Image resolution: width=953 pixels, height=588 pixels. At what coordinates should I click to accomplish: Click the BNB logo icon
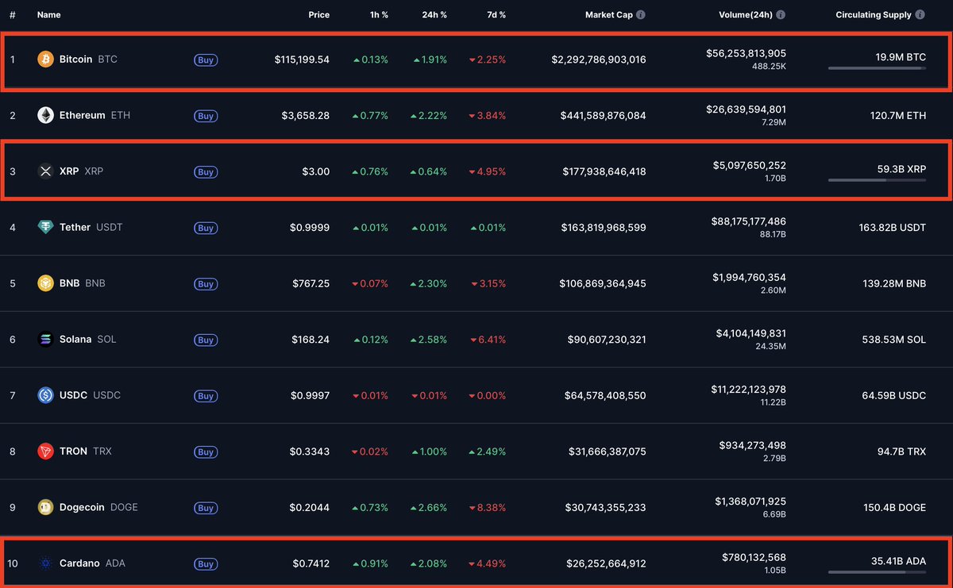(45, 283)
